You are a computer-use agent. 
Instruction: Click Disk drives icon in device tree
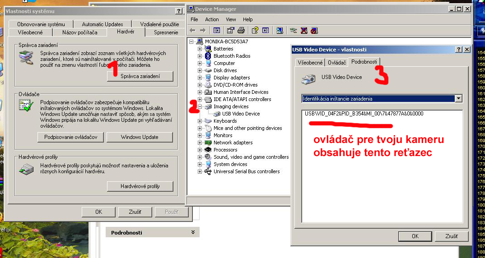coord(208,70)
